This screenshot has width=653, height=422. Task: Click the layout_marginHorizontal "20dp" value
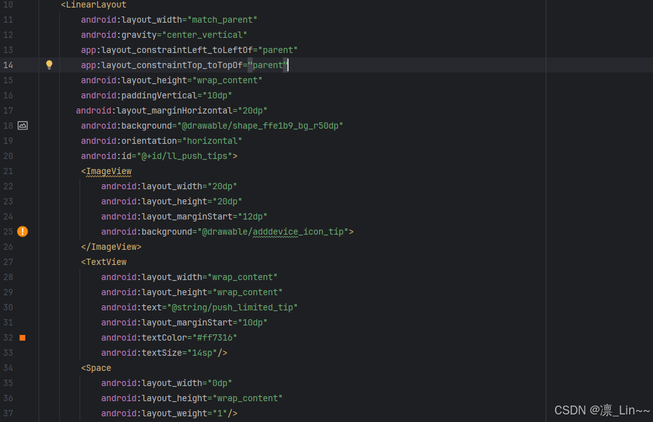253,110
